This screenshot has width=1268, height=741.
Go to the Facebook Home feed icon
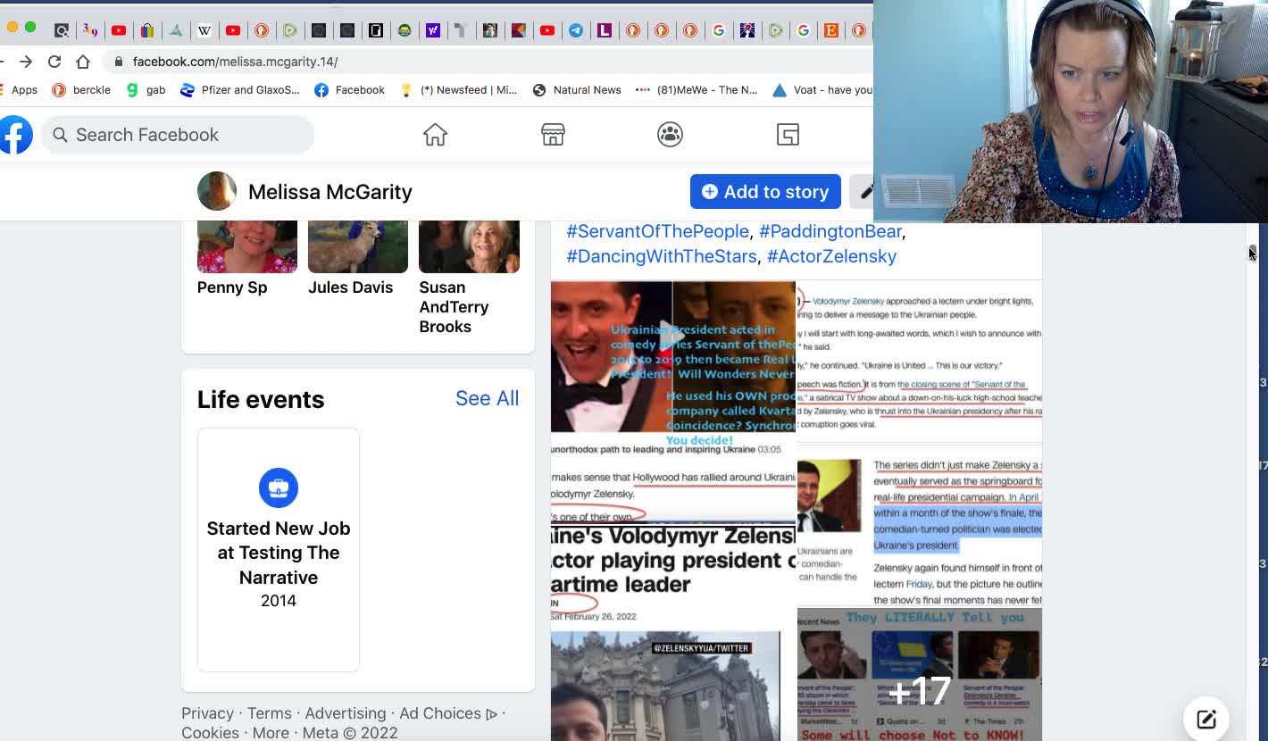tap(435, 135)
